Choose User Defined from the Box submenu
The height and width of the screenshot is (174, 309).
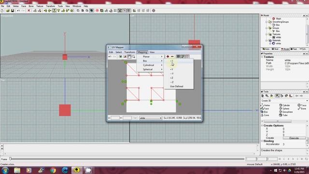tap(179, 87)
